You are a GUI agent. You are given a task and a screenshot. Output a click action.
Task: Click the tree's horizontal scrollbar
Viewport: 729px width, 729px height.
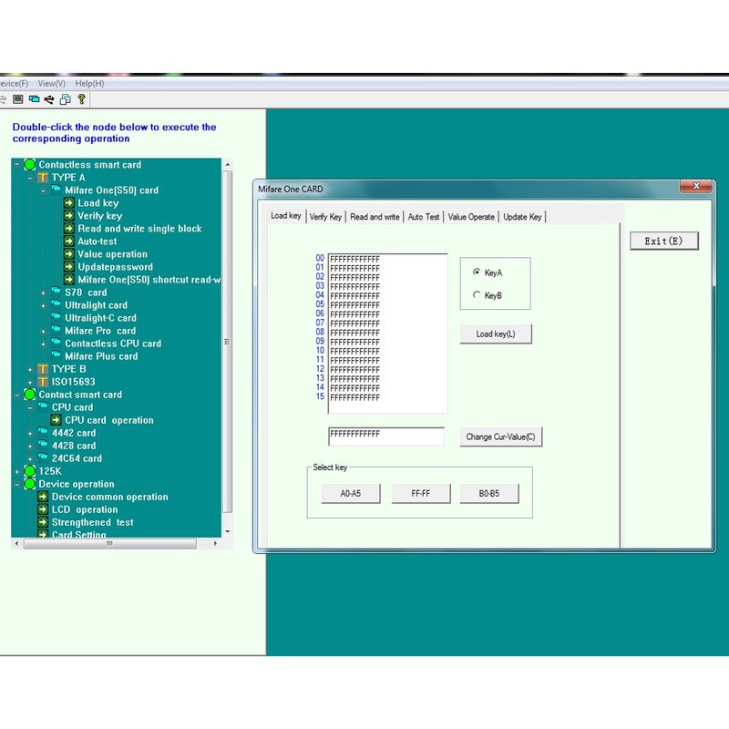click(109, 542)
